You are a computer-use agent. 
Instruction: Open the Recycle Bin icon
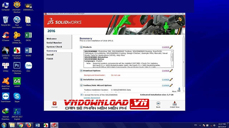[5, 21]
